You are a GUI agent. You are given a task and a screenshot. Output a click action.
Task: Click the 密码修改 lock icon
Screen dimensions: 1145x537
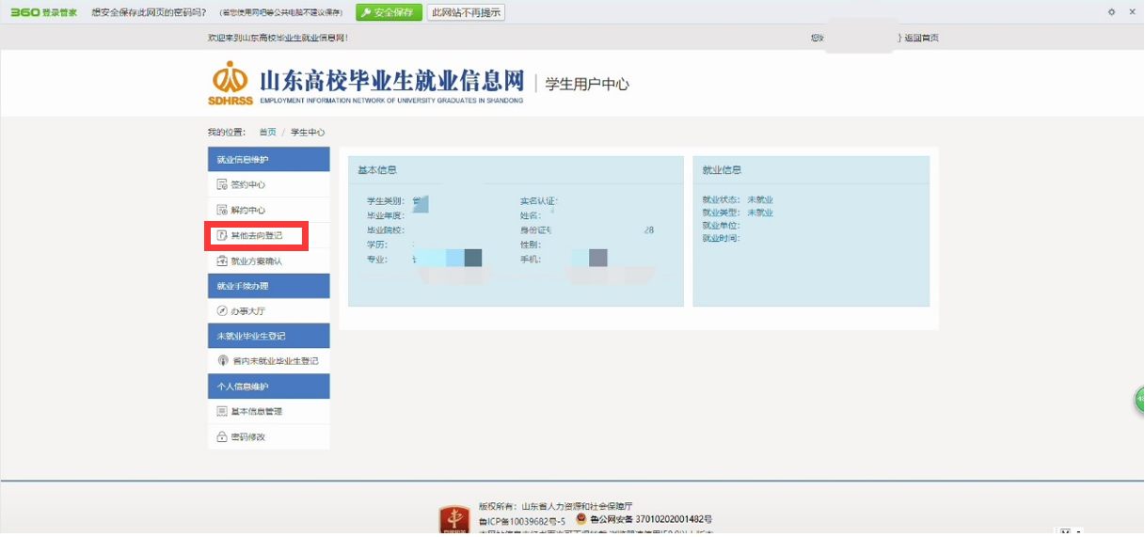tap(222, 437)
